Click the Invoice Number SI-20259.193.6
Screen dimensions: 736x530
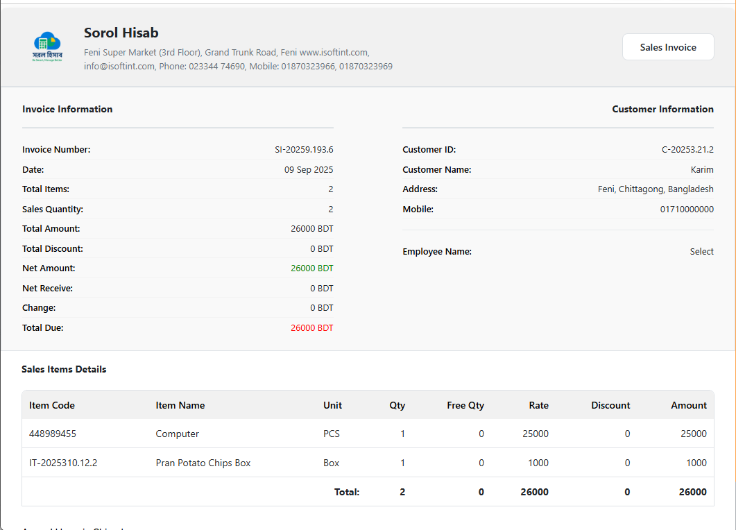pos(302,149)
